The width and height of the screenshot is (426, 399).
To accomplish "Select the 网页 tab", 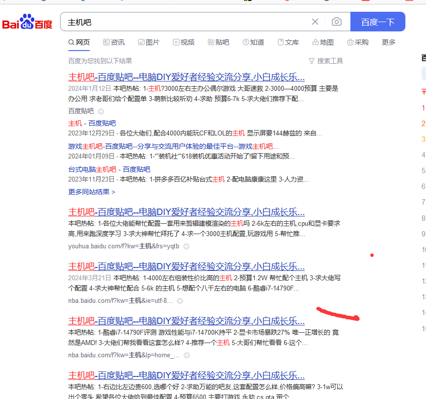I will [79, 42].
